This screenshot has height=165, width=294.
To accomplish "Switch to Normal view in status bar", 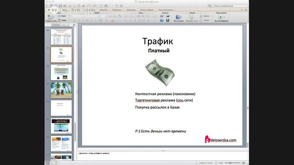I will pos(48,163).
